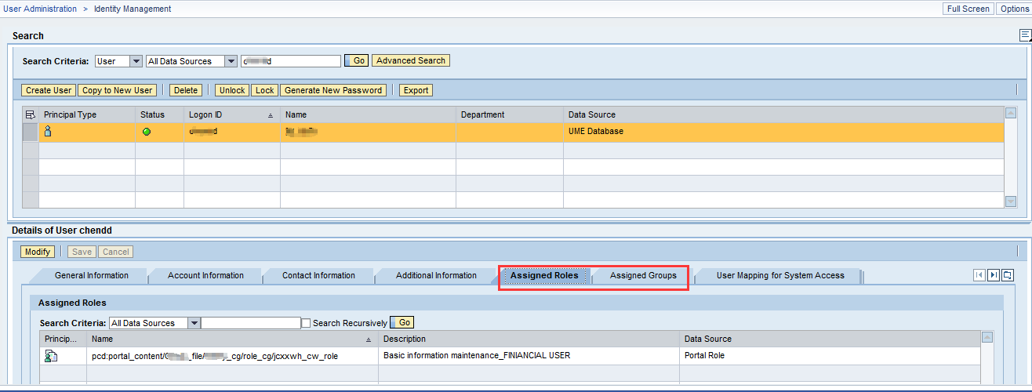This screenshot has width=1032, height=392.
Task: Click the Full Screen button
Action: point(968,9)
